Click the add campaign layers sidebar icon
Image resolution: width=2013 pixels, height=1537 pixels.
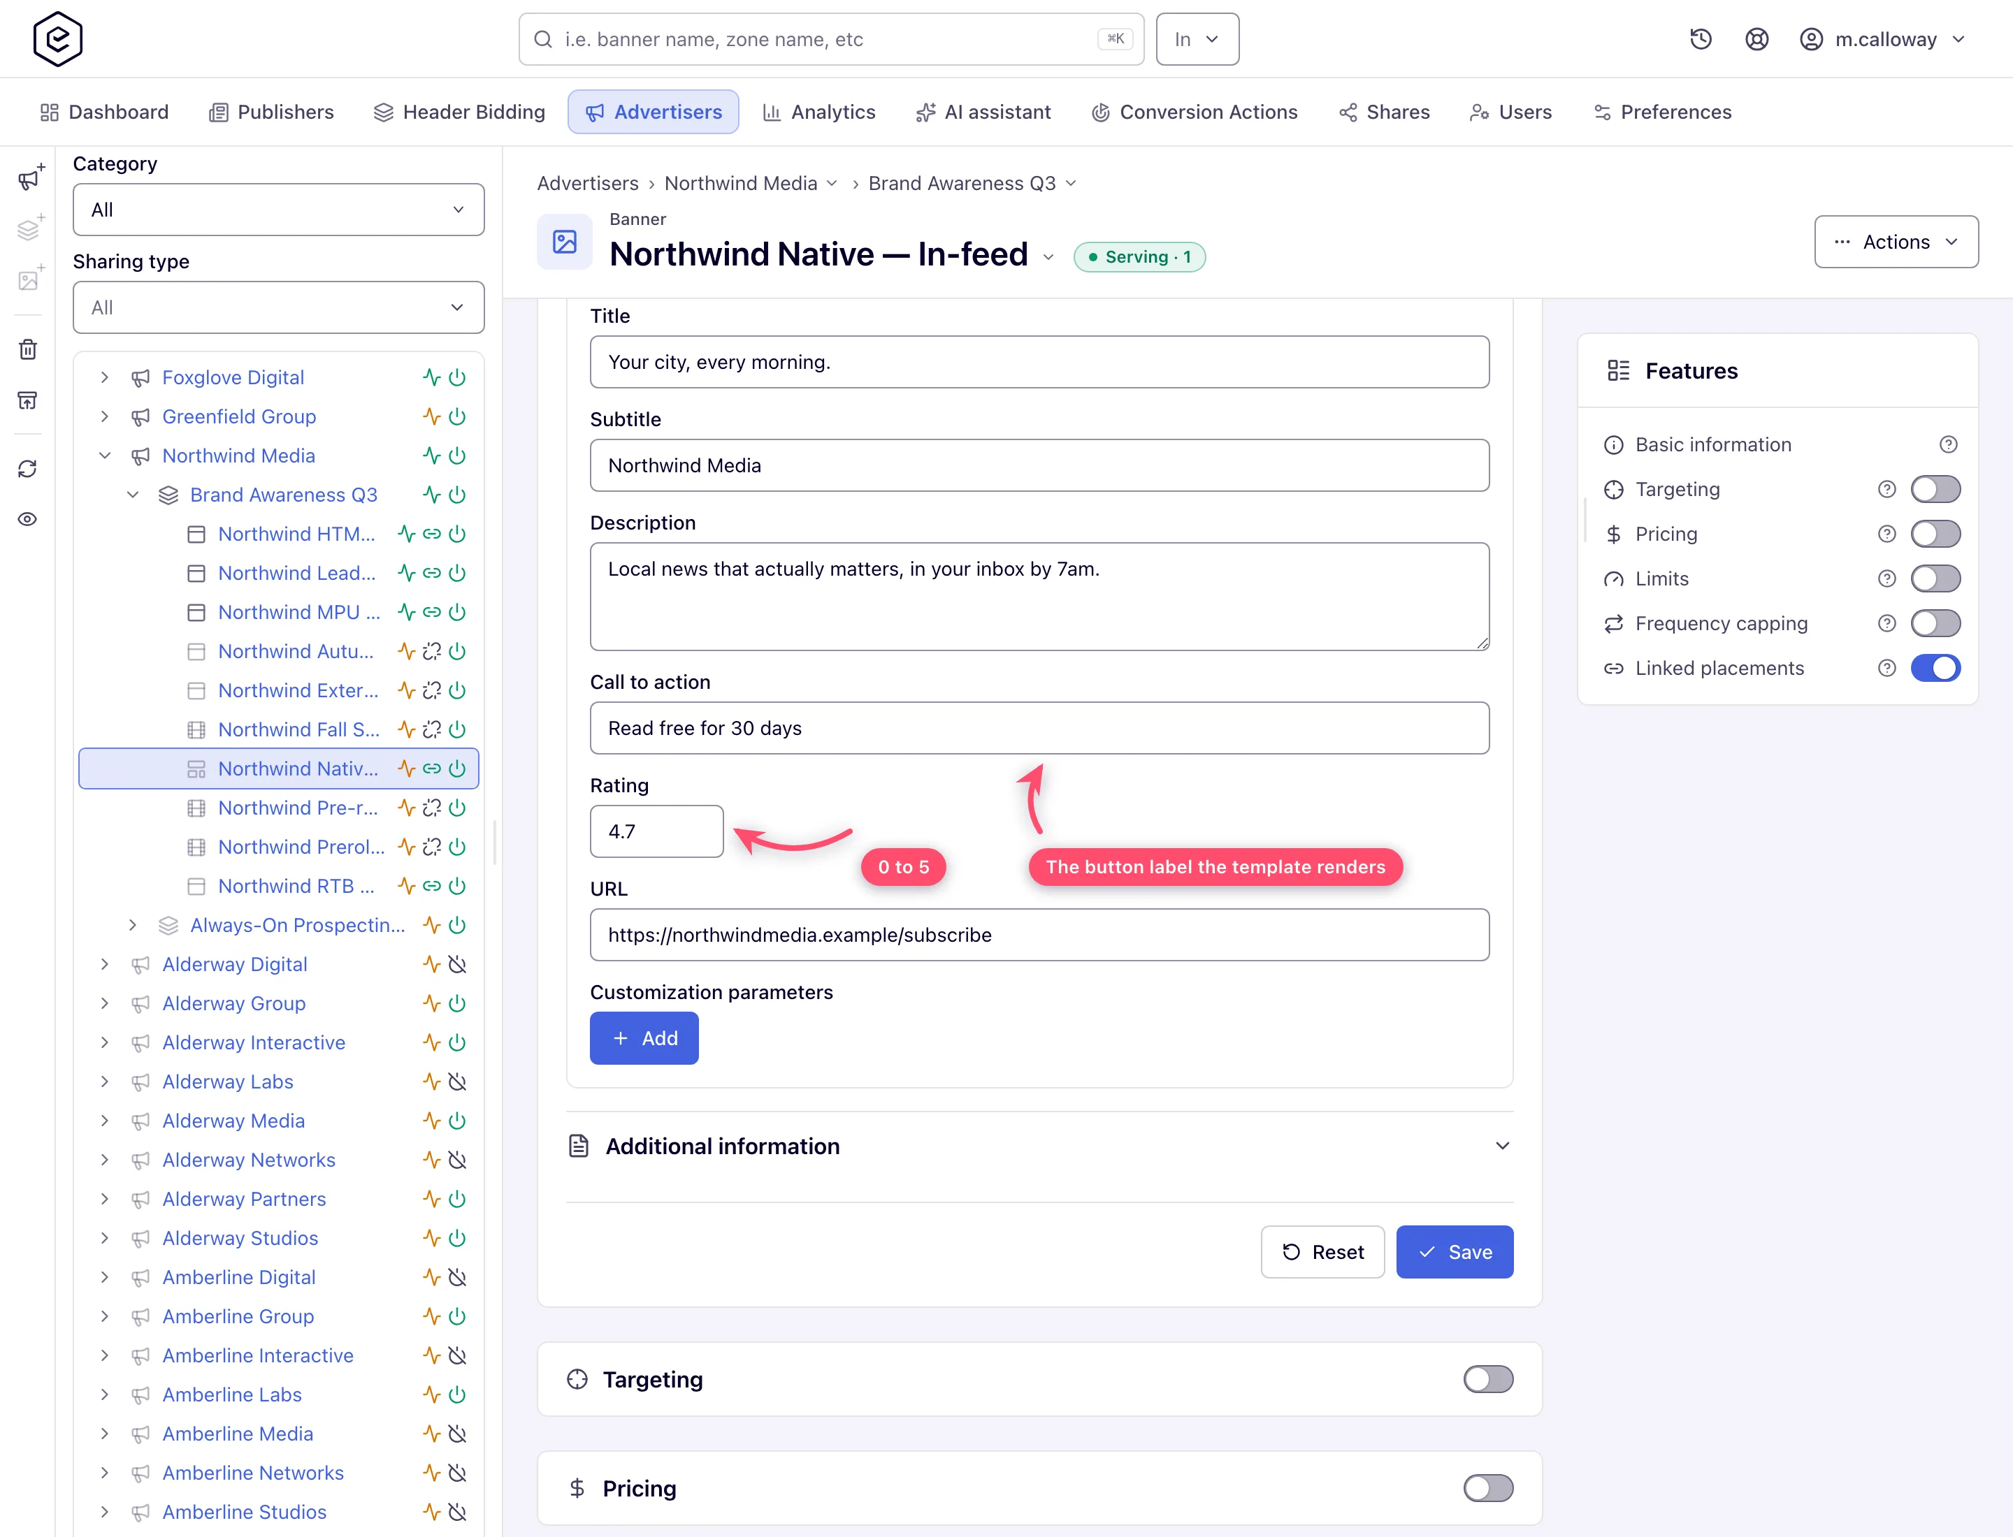coord(29,228)
